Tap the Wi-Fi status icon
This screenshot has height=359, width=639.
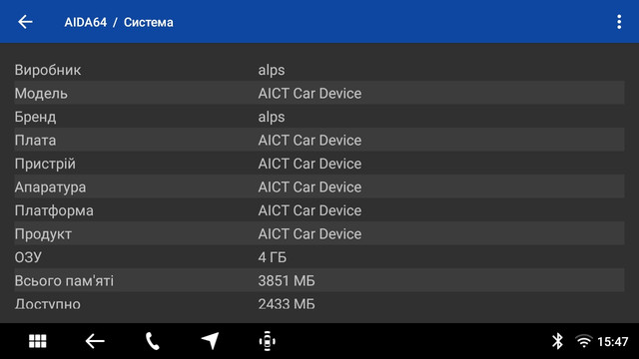(x=583, y=341)
